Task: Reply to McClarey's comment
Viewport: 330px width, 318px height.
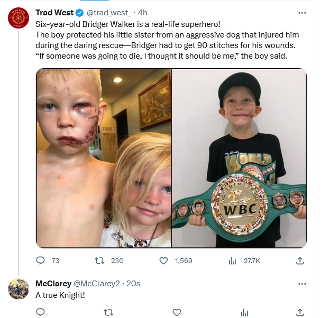Action: (40, 312)
